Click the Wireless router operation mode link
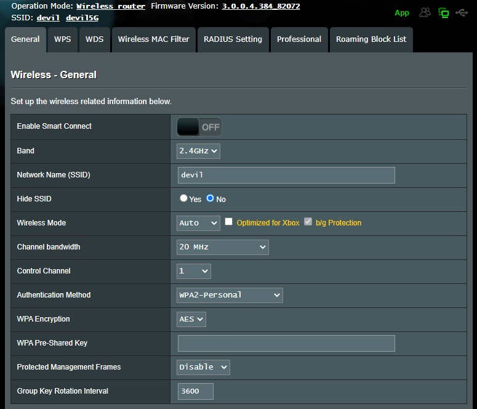 click(x=111, y=6)
